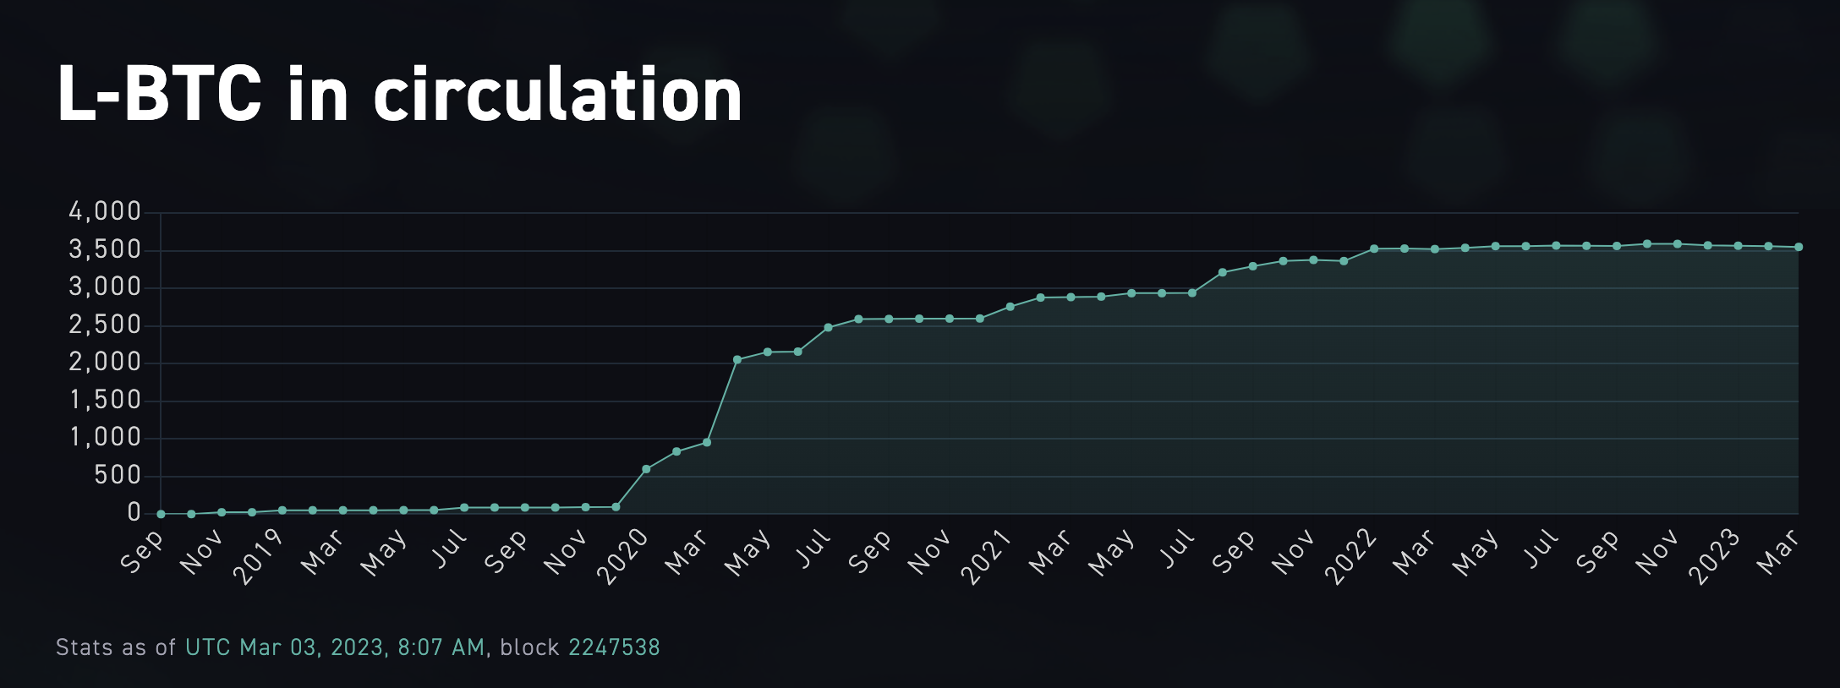The image size is (1840, 688).
Task: Click the 0 y-axis label
Action: tap(134, 512)
